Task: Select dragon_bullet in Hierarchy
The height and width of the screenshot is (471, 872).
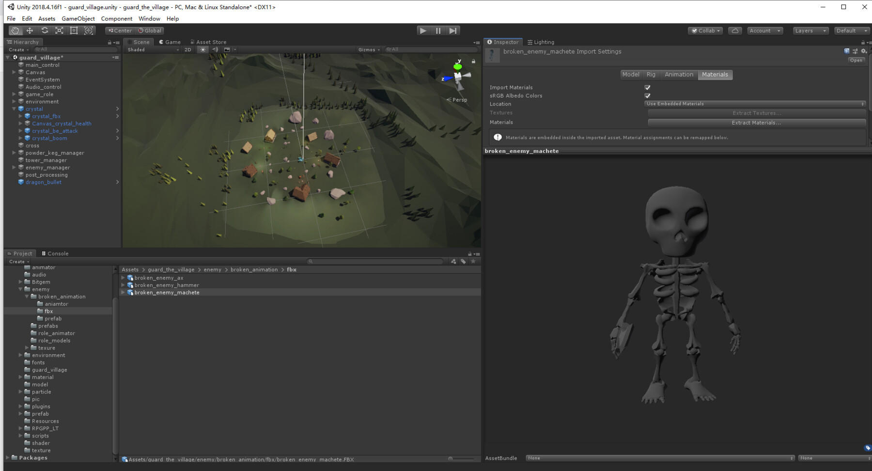Action: pyautogui.click(x=43, y=182)
